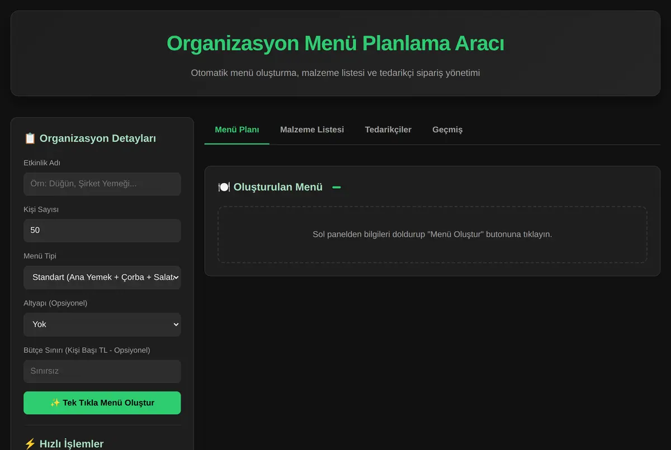Open the Geçmiş tab
Viewport: 671px width, 450px height.
tap(447, 130)
